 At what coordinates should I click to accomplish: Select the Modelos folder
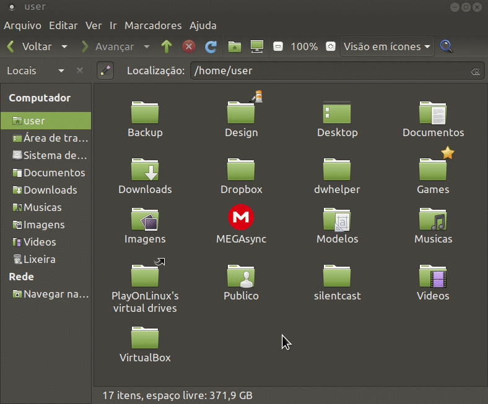pos(337,226)
